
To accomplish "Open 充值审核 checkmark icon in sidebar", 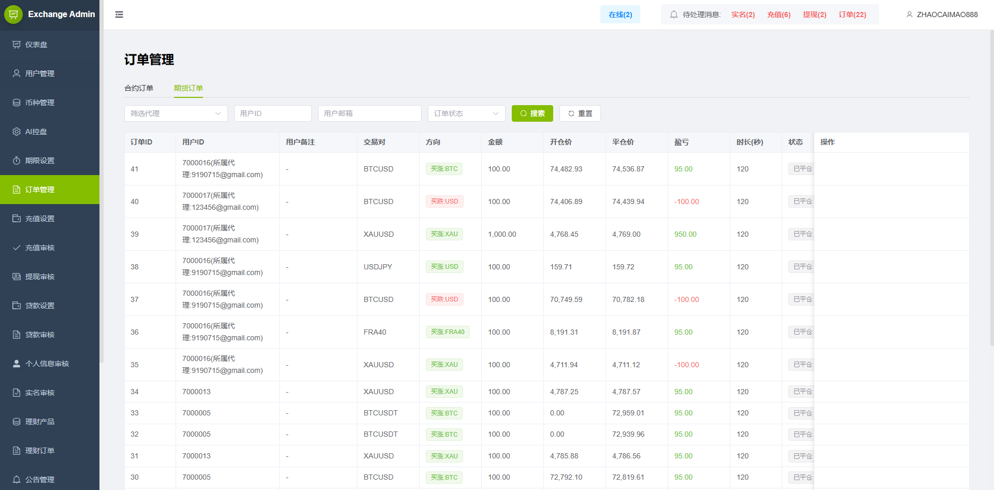I will tap(17, 248).
